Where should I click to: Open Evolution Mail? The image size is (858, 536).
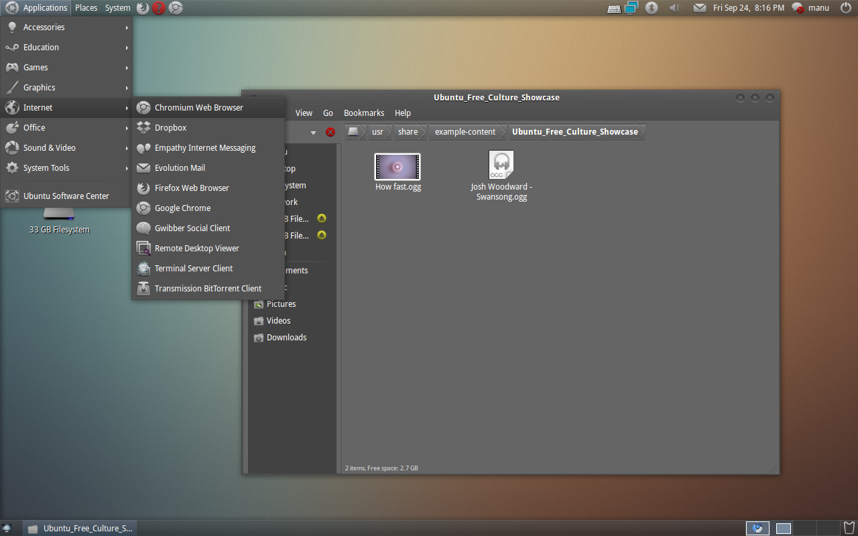point(208,167)
